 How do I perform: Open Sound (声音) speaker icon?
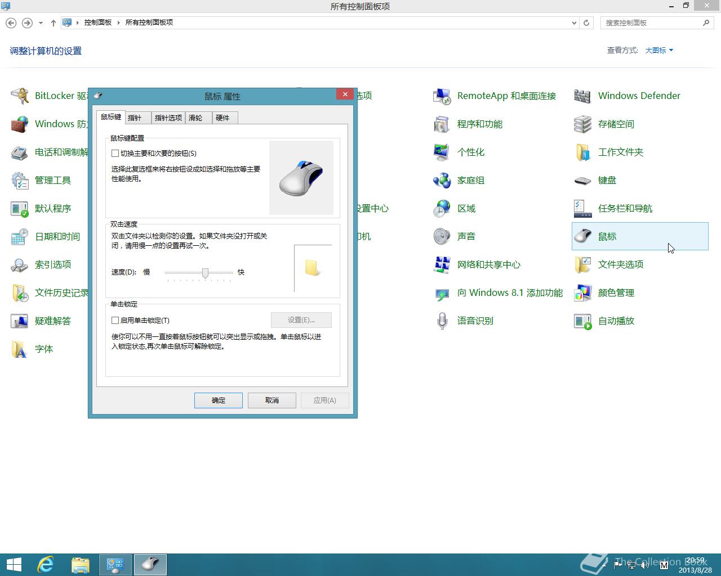pos(442,236)
